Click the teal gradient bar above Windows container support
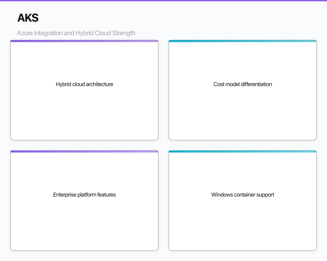Image resolution: width=327 pixels, height=261 pixels. tap(243, 151)
